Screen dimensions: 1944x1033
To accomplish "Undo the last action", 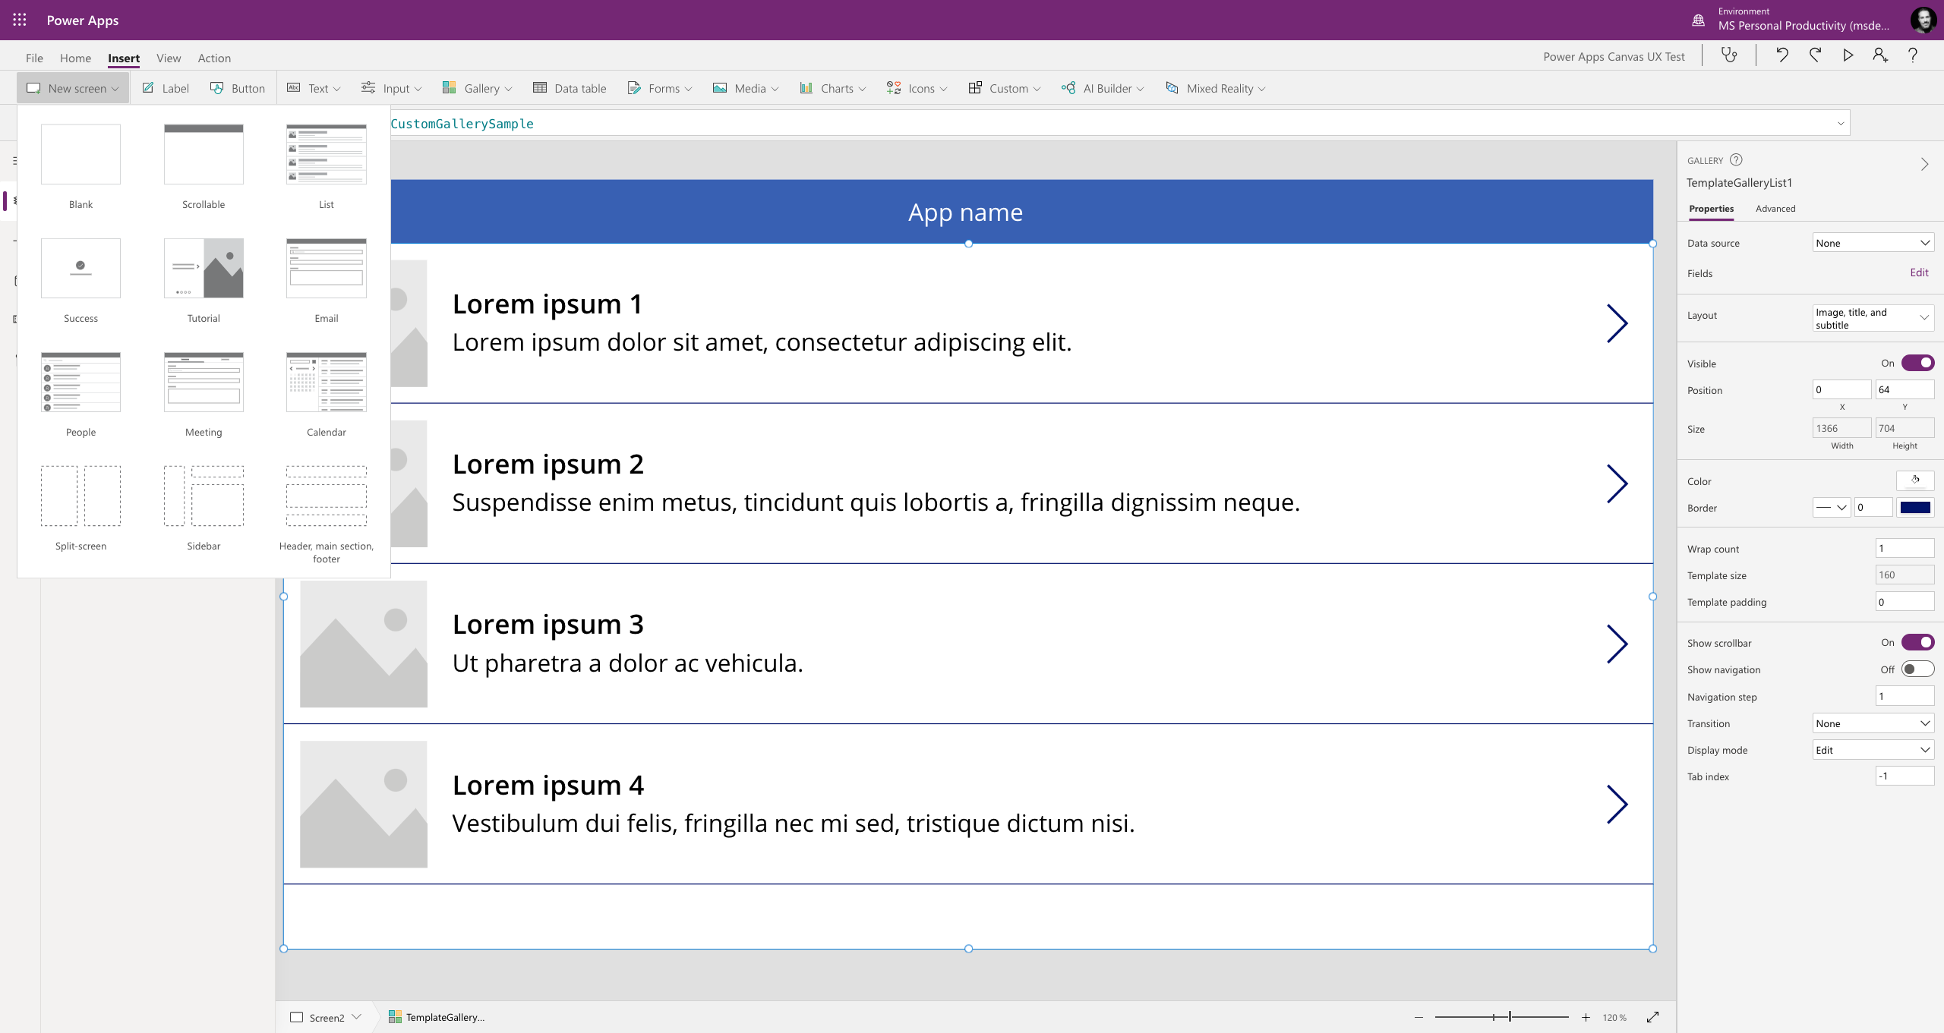I will [1781, 55].
